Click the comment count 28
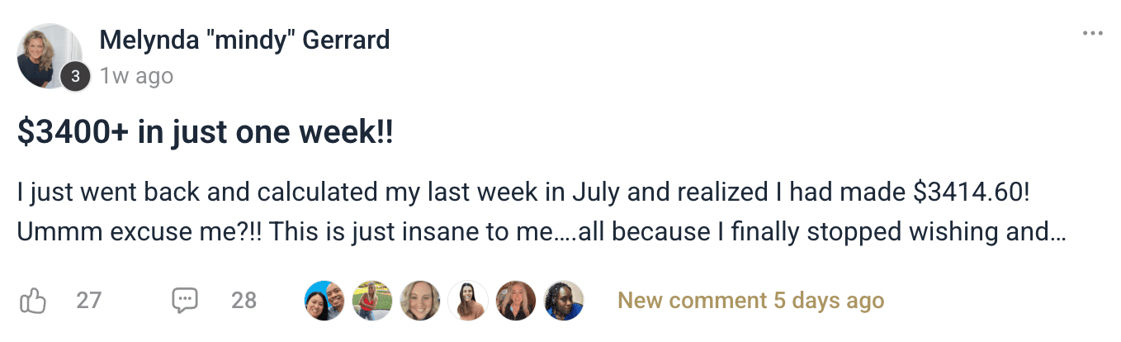 click(244, 301)
